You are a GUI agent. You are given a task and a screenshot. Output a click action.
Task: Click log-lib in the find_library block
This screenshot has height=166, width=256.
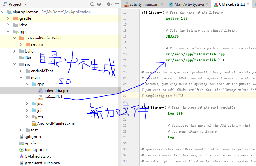click(175, 113)
